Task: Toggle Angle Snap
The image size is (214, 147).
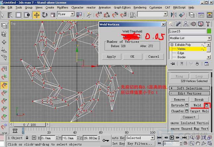Action: point(107,15)
